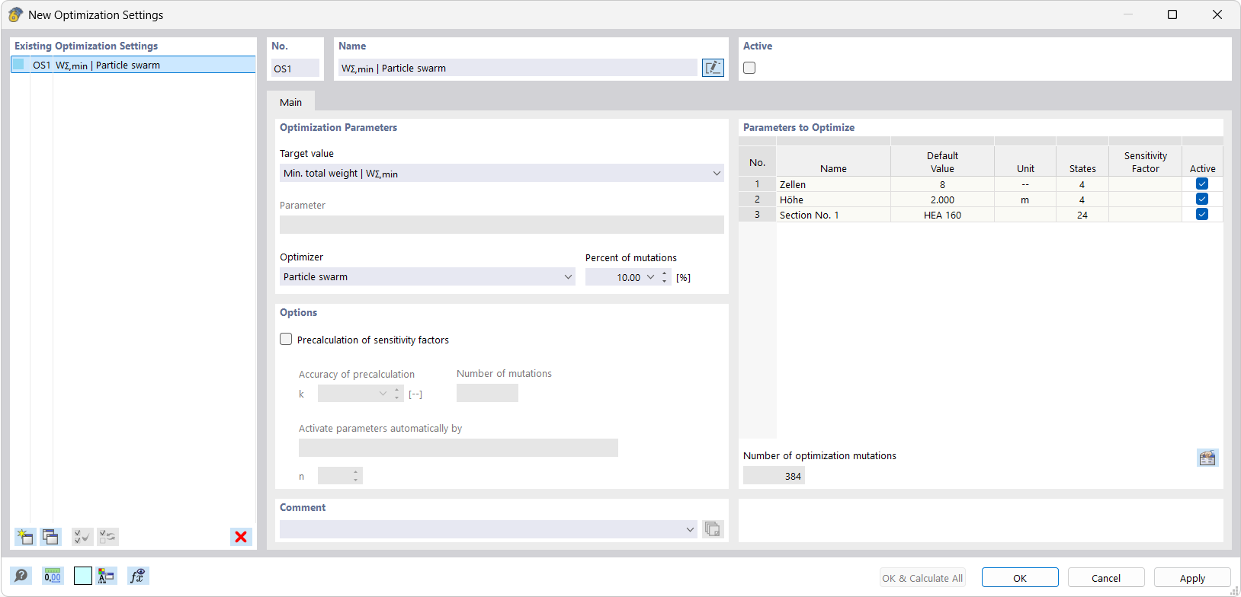Toggle the Active checkbox at top

(749, 68)
